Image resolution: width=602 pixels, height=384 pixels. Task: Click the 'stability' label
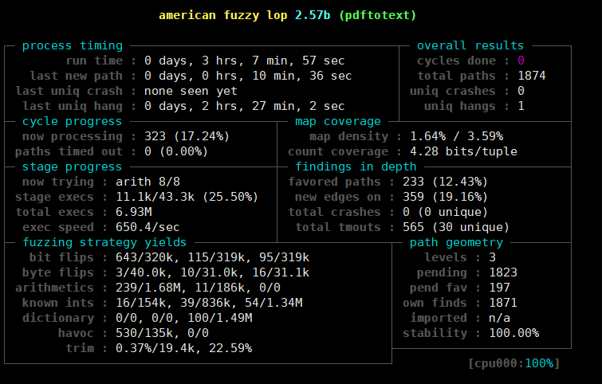pyautogui.click(x=435, y=333)
